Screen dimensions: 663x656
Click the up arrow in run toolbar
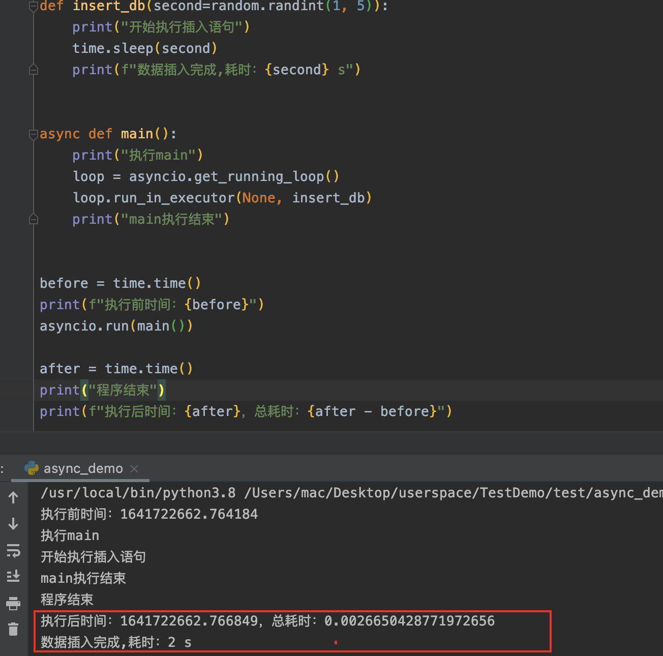pyautogui.click(x=13, y=497)
